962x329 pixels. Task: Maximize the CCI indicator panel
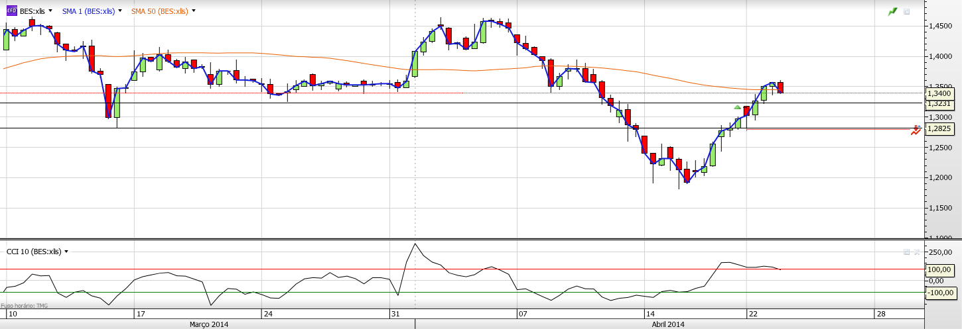(906, 252)
